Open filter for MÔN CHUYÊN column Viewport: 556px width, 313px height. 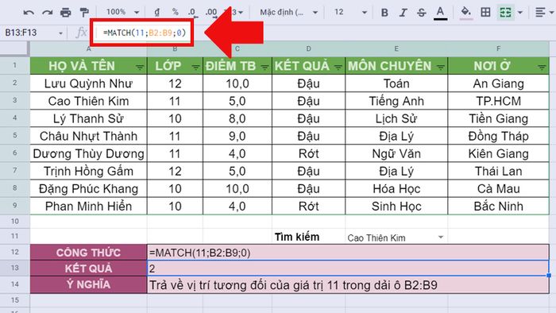pos(440,67)
